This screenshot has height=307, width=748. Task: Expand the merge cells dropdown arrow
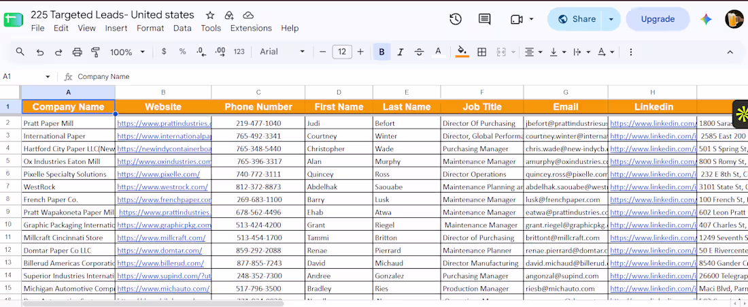pos(513,52)
